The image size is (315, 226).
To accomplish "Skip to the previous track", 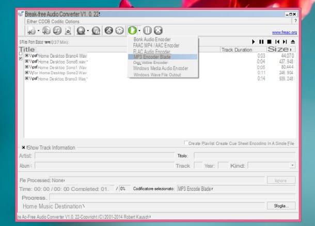I will (x=277, y=42).
